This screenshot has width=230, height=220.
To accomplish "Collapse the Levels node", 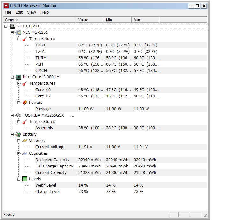I will pos(18,179).
